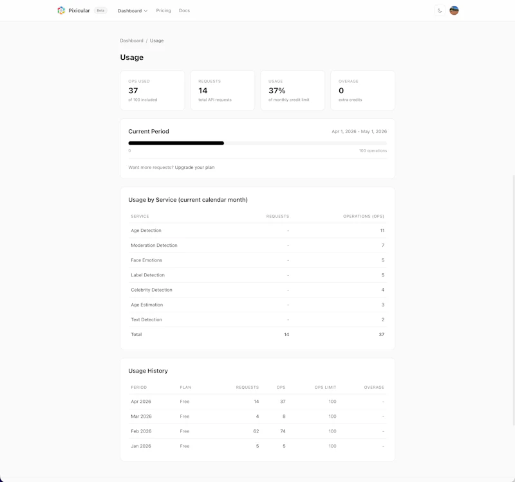Open the Pricing page
This screenshot has width=515, height=482.
click(x=164, y=10)
